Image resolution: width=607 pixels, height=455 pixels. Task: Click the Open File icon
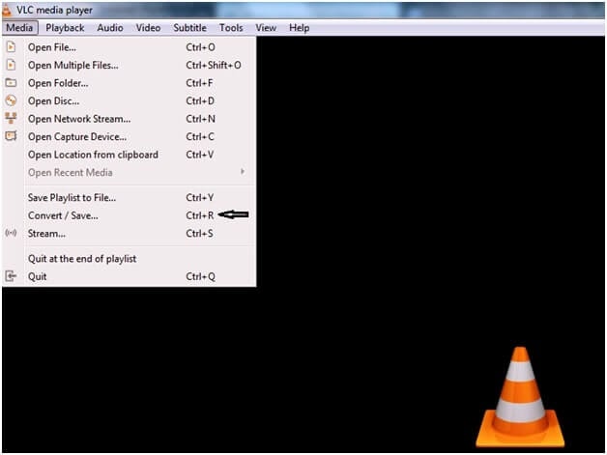click(11, 46)
